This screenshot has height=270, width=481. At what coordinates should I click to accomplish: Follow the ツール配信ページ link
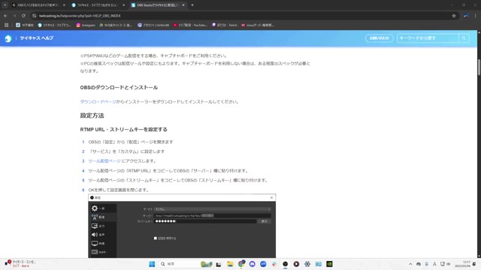[104, 161]
